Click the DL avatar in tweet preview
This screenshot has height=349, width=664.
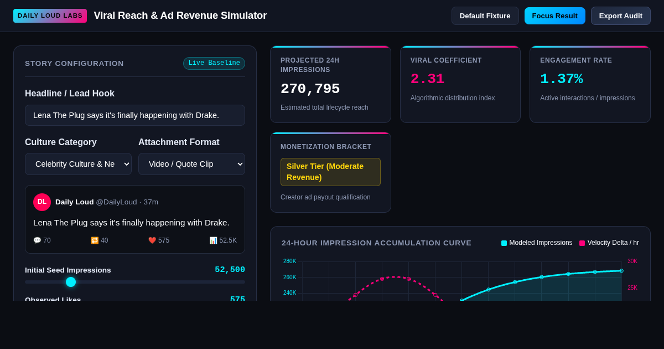[x=42, y=202]
